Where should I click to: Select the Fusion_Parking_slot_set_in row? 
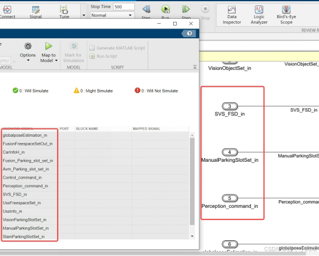point(95,161)
